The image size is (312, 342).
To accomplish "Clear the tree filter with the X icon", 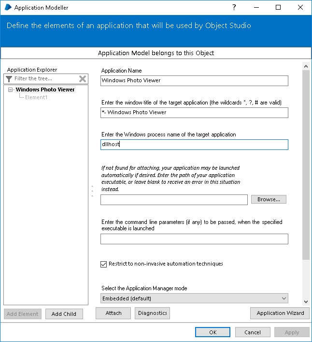I will 83,79.
